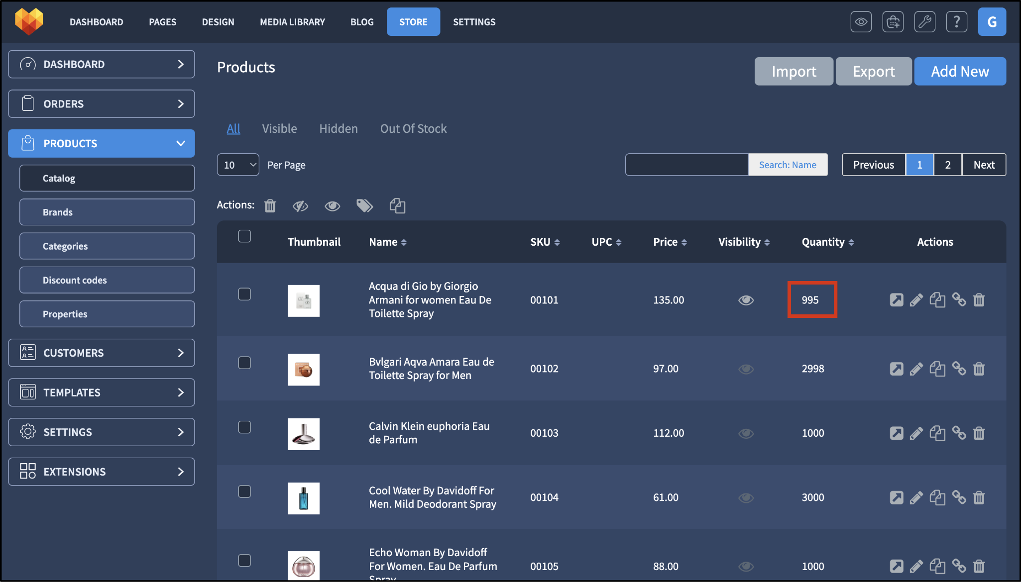1021x582 pixels.
Task: Go to page 2 of products
Action: pos(947,165)
